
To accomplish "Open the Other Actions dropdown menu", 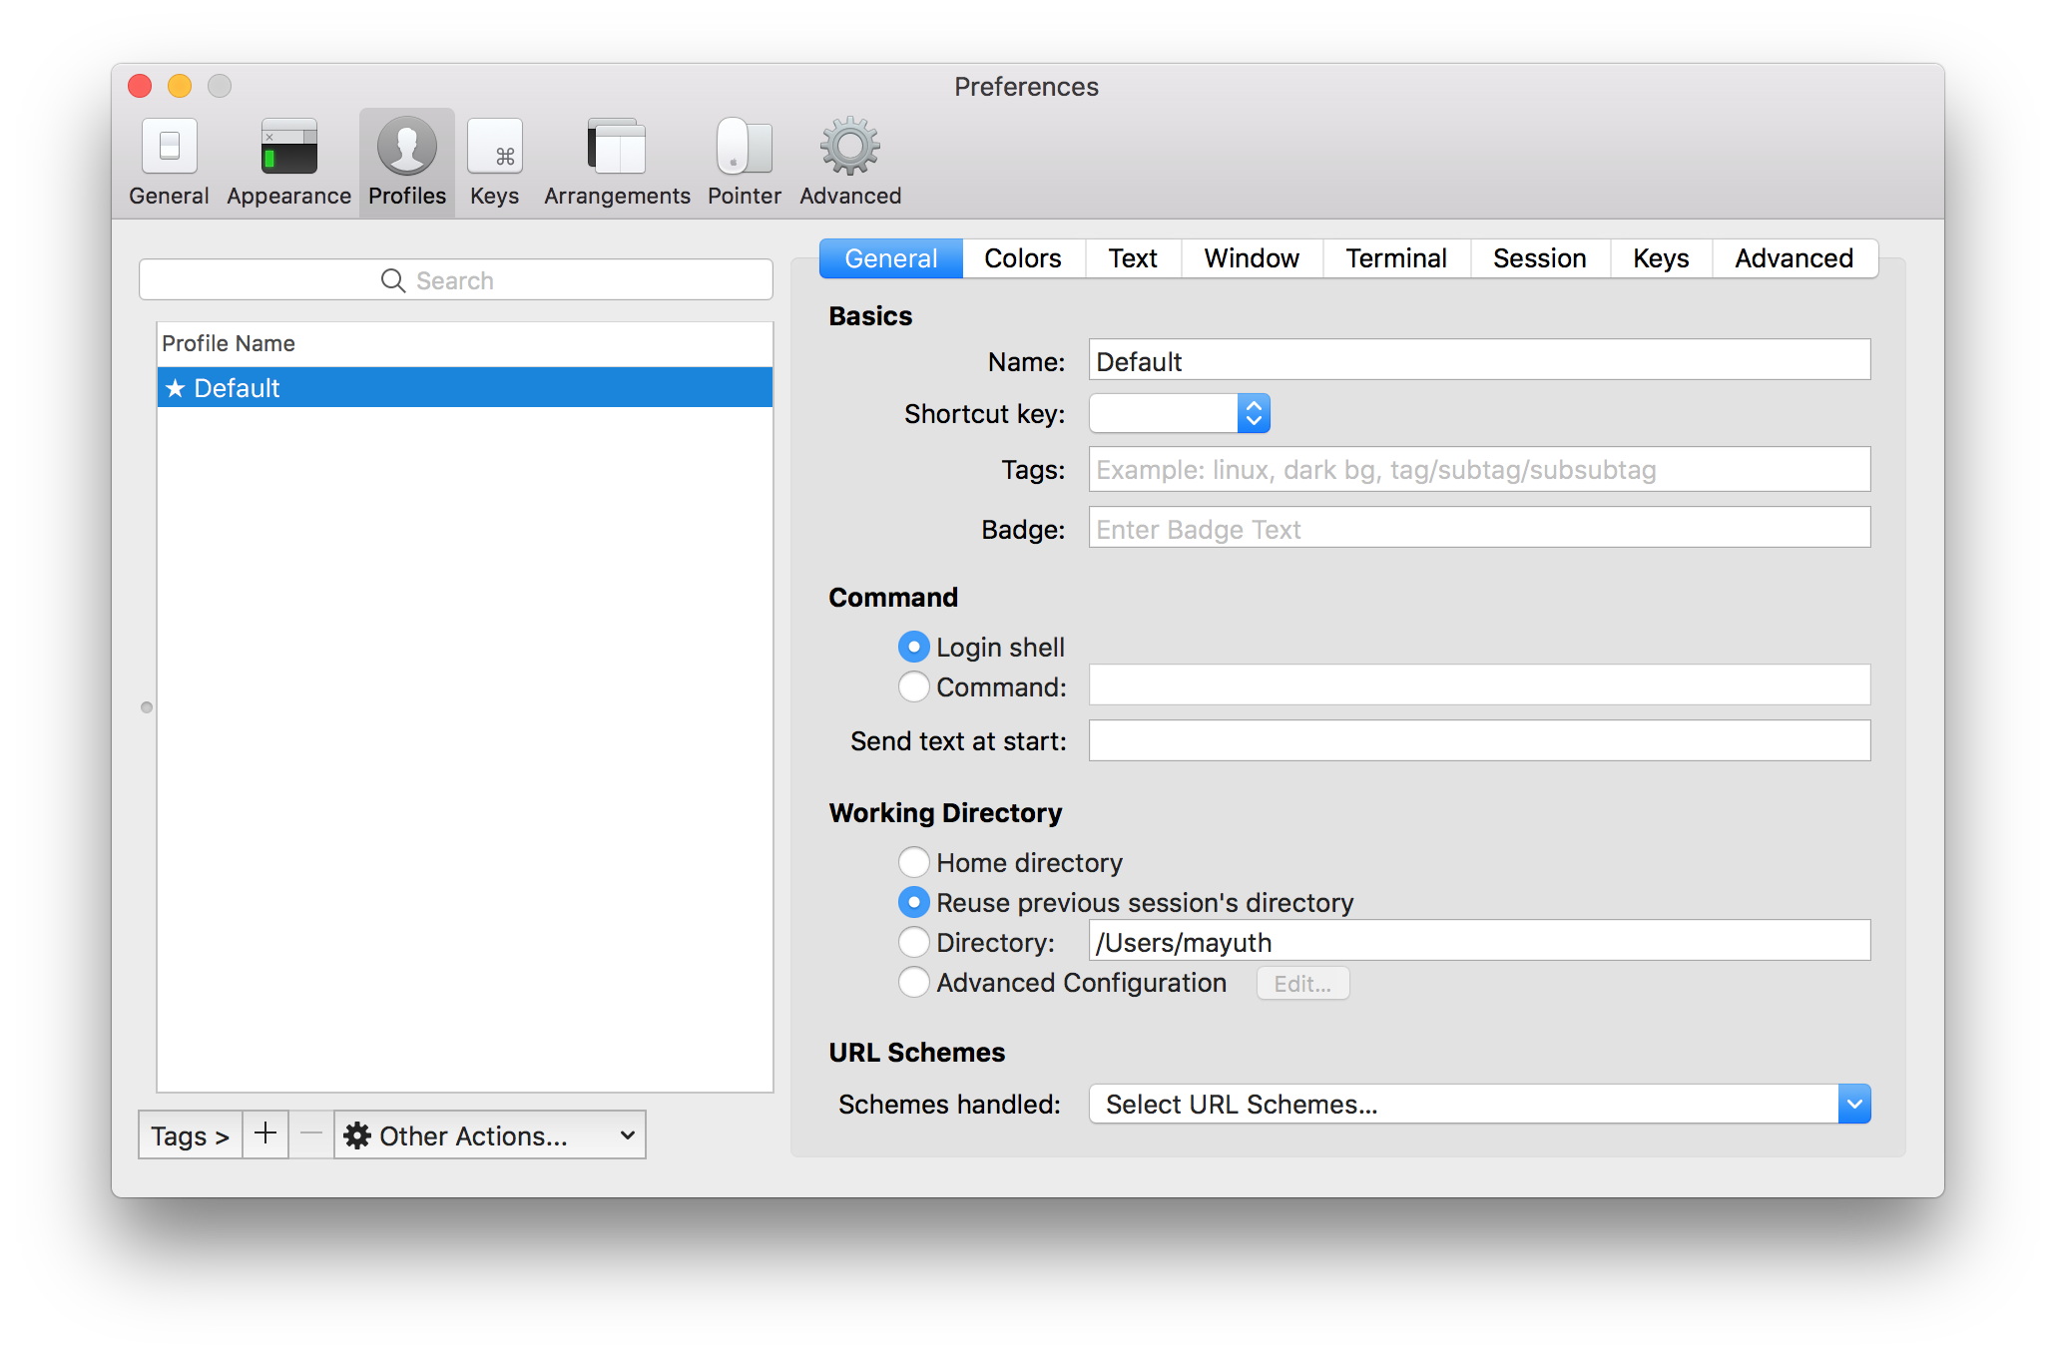I will [489, 1135].
